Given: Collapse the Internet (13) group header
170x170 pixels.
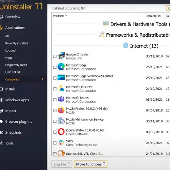Looking at the screenshot, I should (x=144, y=46).
